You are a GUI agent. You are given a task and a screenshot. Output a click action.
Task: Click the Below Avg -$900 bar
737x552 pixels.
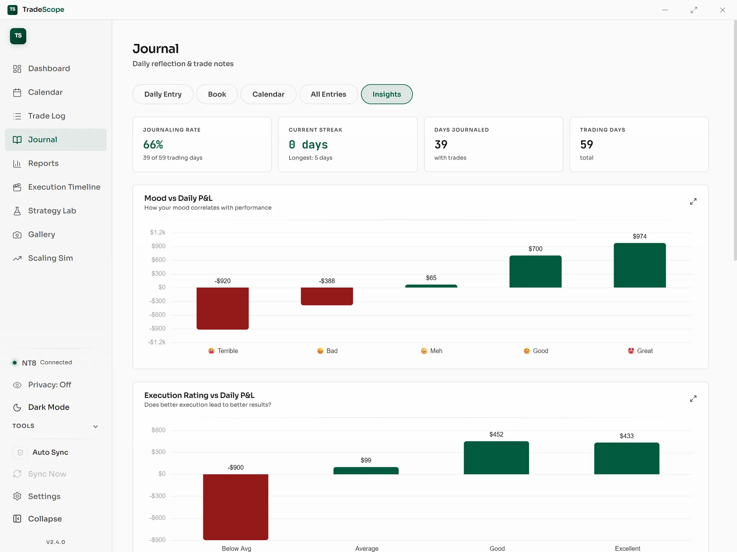click(236, 507)
